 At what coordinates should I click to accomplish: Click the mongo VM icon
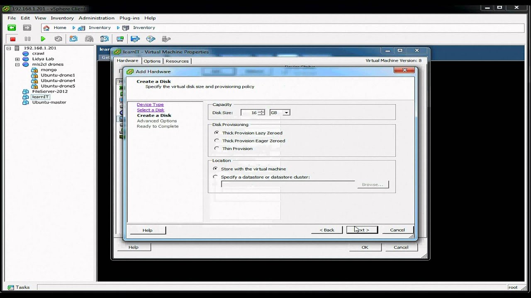[x=34, y=70]
